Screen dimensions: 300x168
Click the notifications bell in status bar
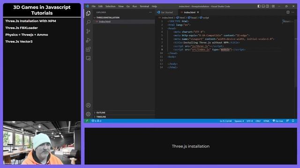click(293, 121)
